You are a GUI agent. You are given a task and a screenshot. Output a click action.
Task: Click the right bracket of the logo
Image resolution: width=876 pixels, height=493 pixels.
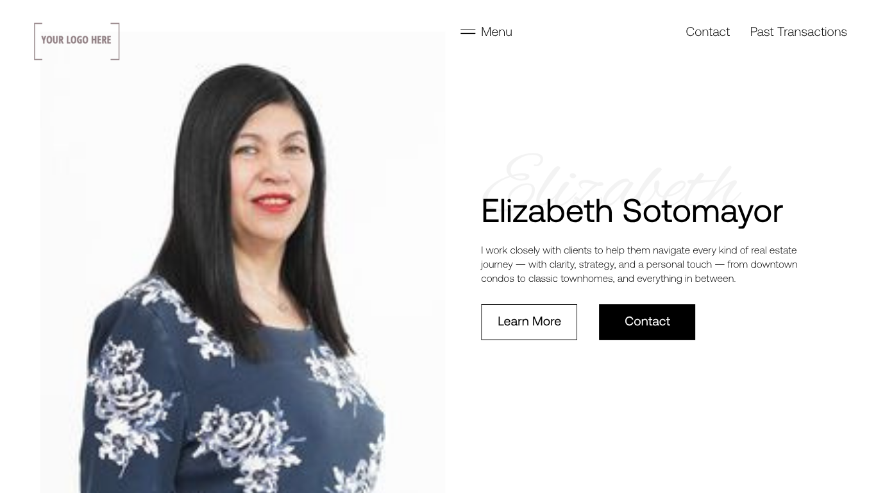(116, 41)
